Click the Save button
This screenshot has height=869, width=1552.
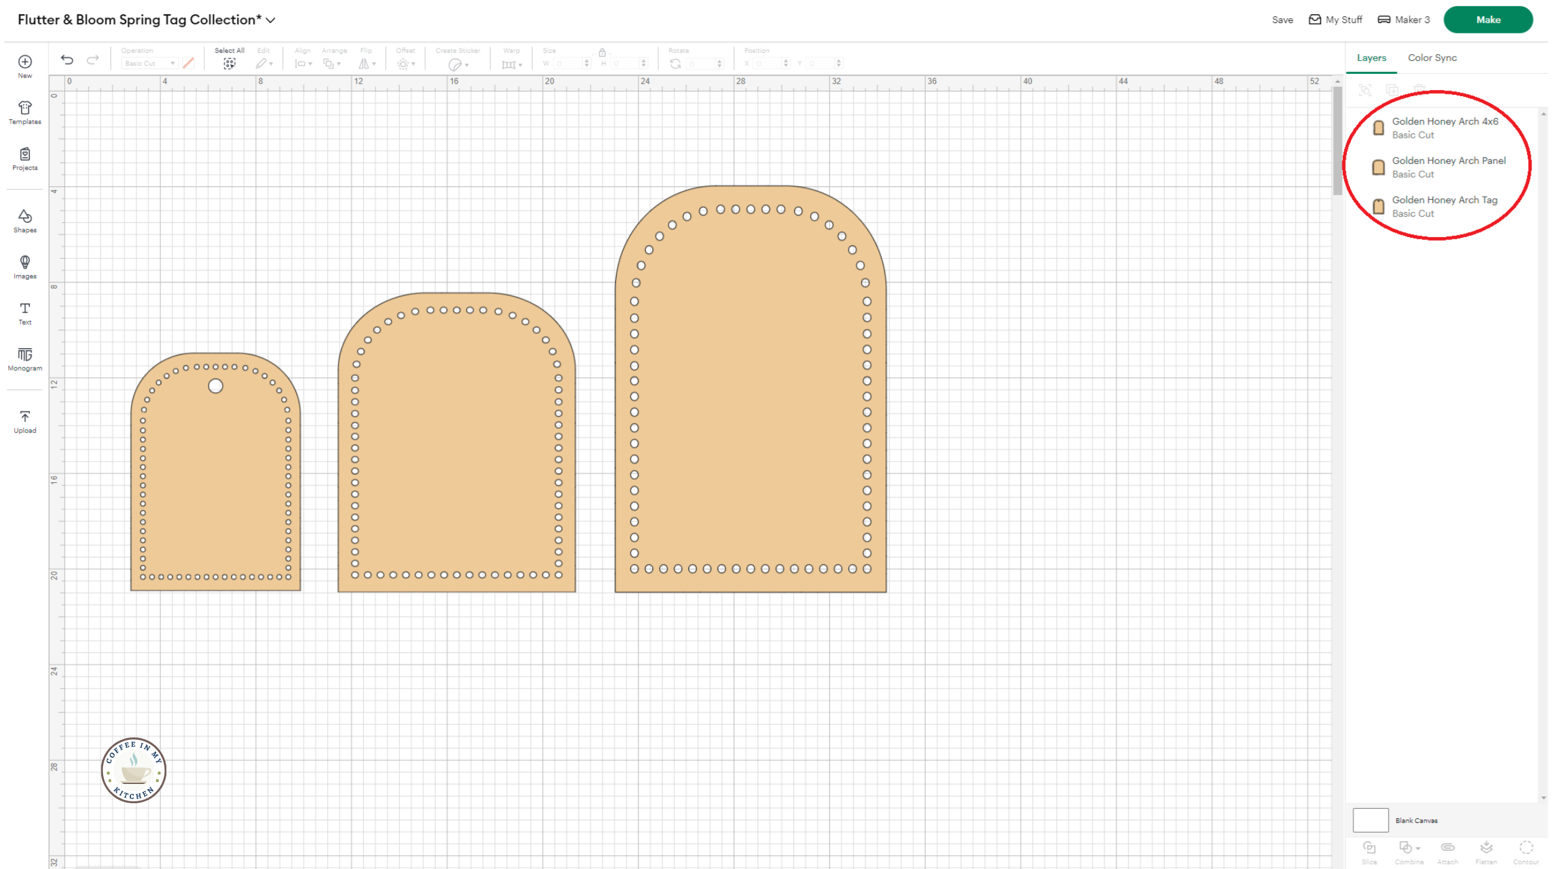1282,20
